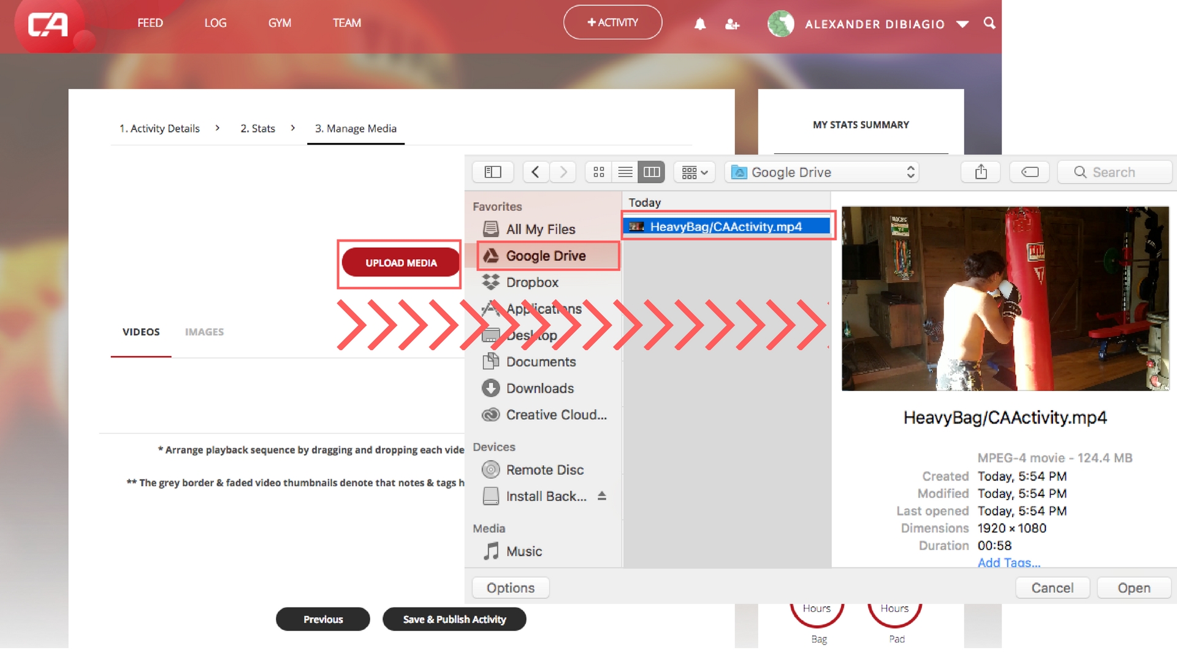The width and height of the screenshot is (1177, 662).
Task: Switch to the Videos tab
Action: 141,332
